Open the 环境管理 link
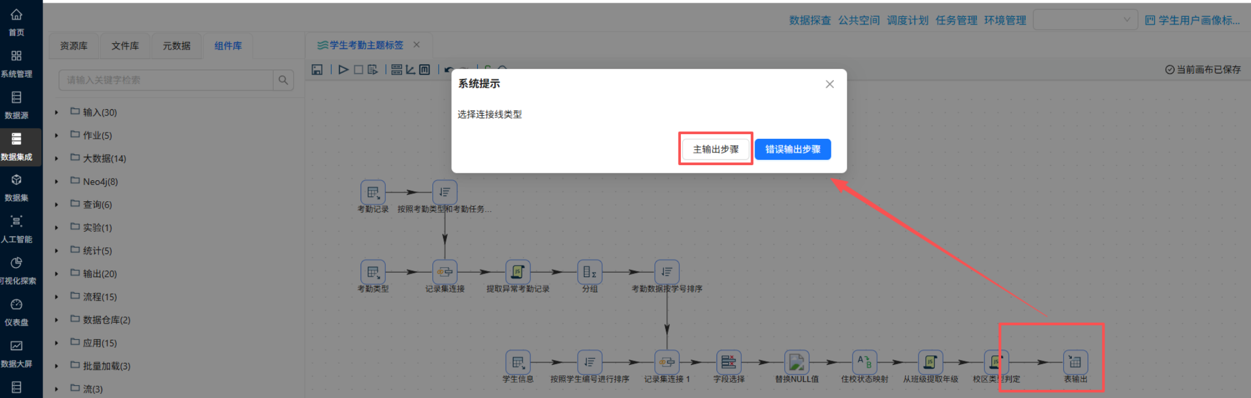The width and height of the screenshot is (1251, 398). [x=1005, y=20]
